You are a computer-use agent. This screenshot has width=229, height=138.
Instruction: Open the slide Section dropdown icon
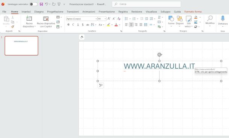tap(59, 27)
